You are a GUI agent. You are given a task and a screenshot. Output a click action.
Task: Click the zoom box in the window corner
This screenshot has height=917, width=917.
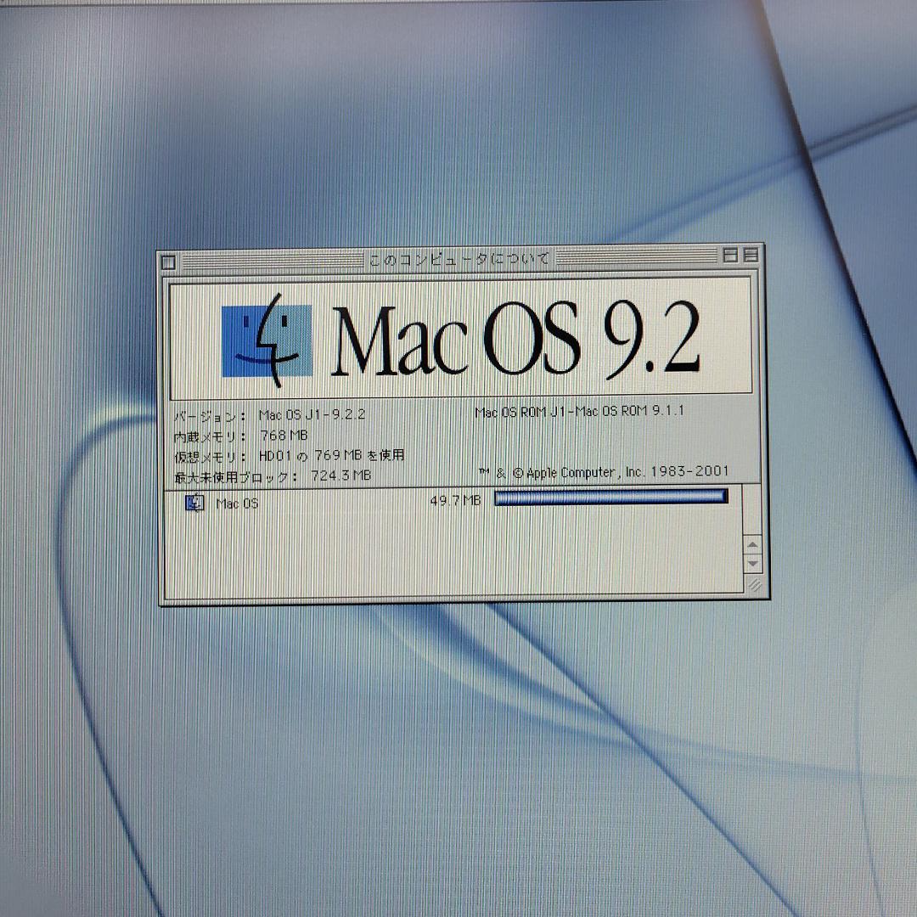click(729, 255)
